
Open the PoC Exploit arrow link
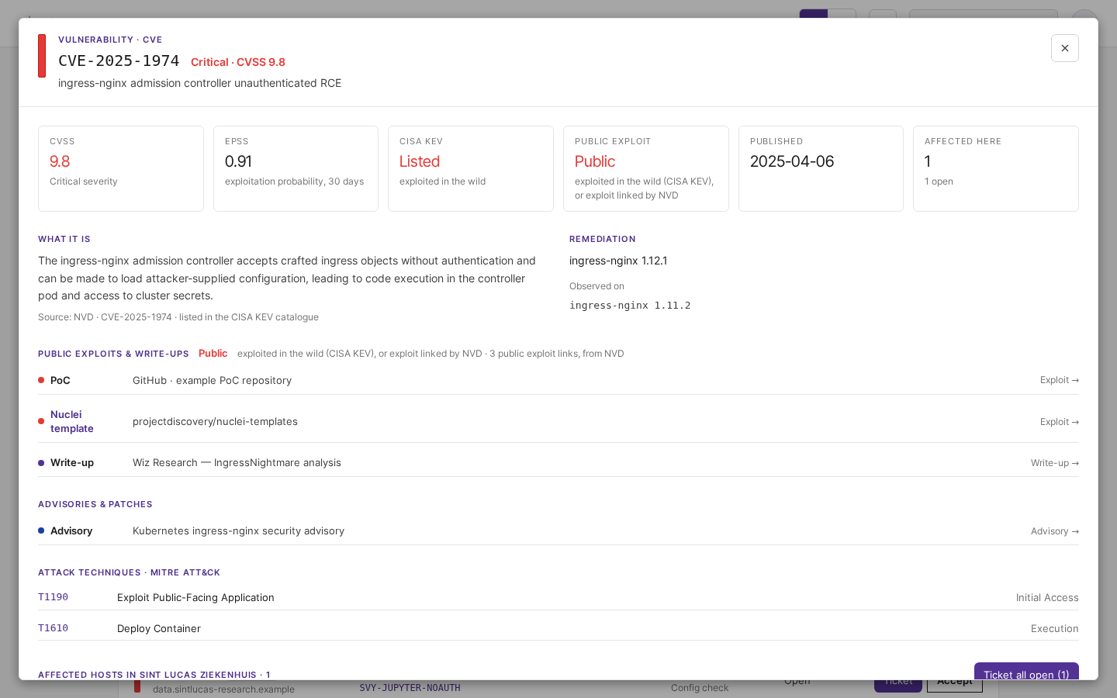(1059, 380)
